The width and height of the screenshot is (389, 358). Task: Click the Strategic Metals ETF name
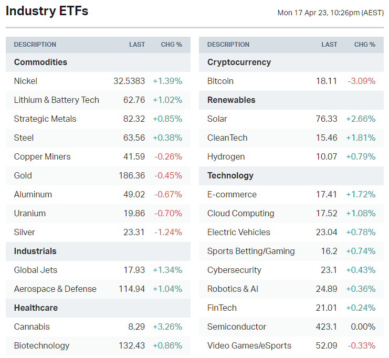pyautogui.click(x=45, y=119)
